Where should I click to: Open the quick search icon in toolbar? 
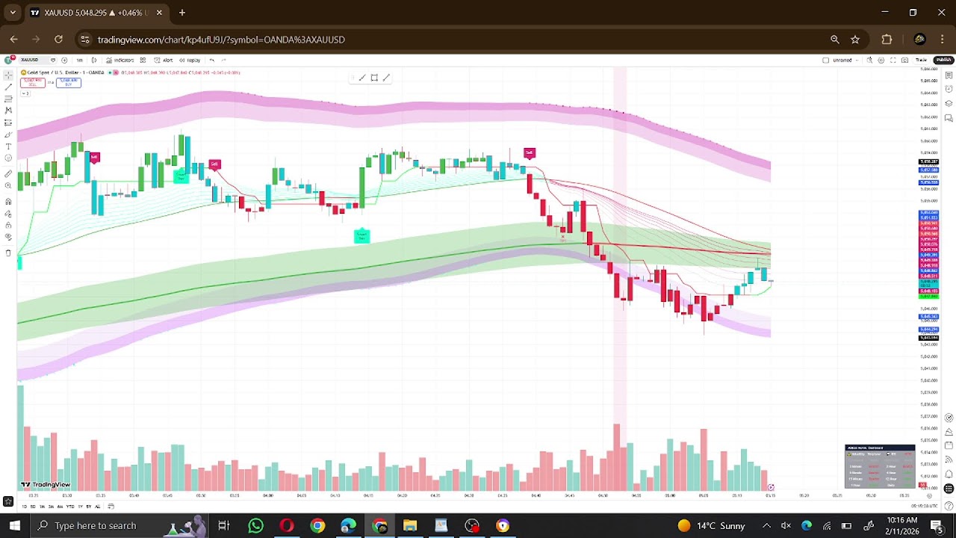pyautogui.click(x=869, y=60)
